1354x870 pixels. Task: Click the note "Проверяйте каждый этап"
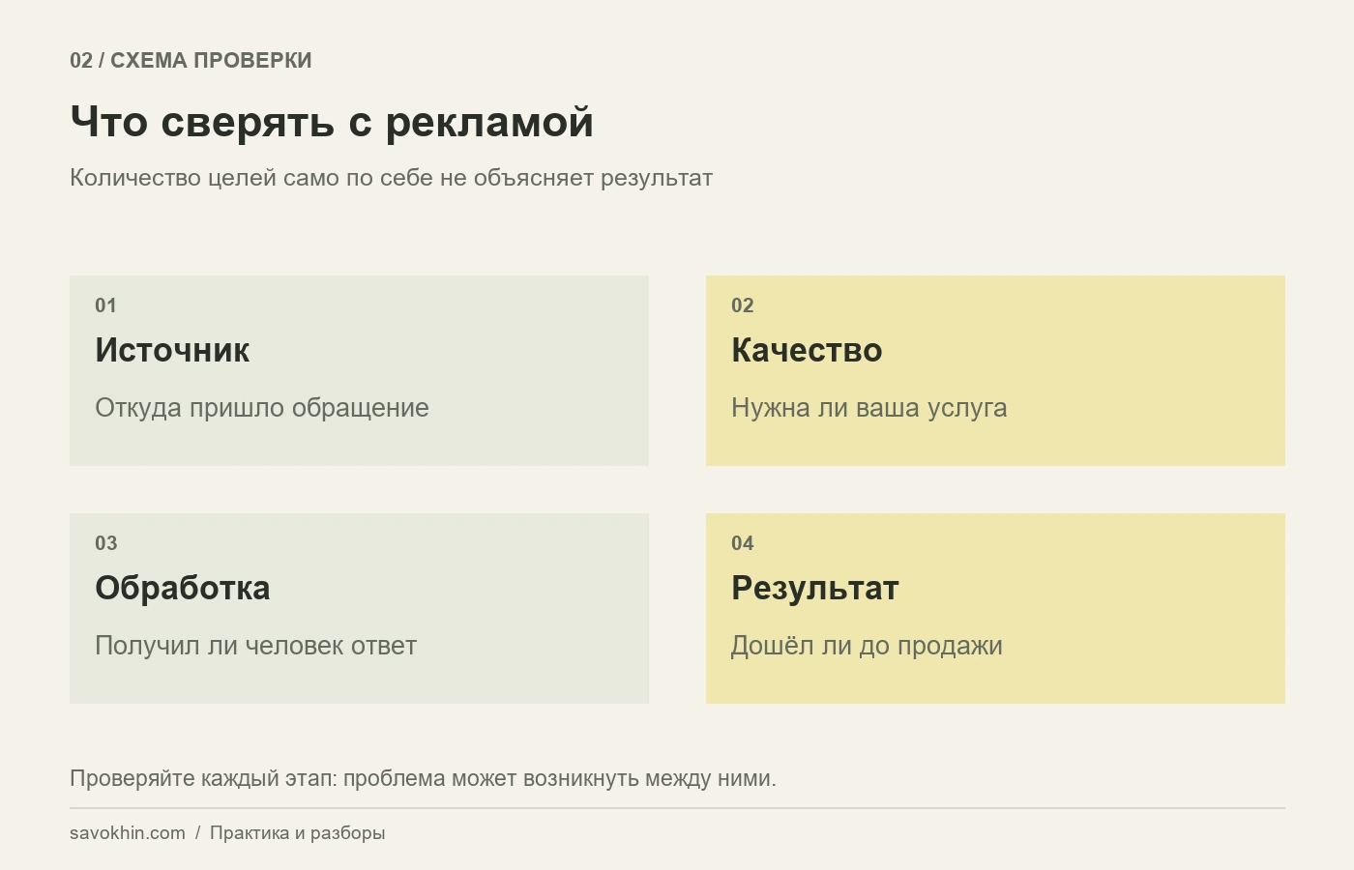coord(201,778)
